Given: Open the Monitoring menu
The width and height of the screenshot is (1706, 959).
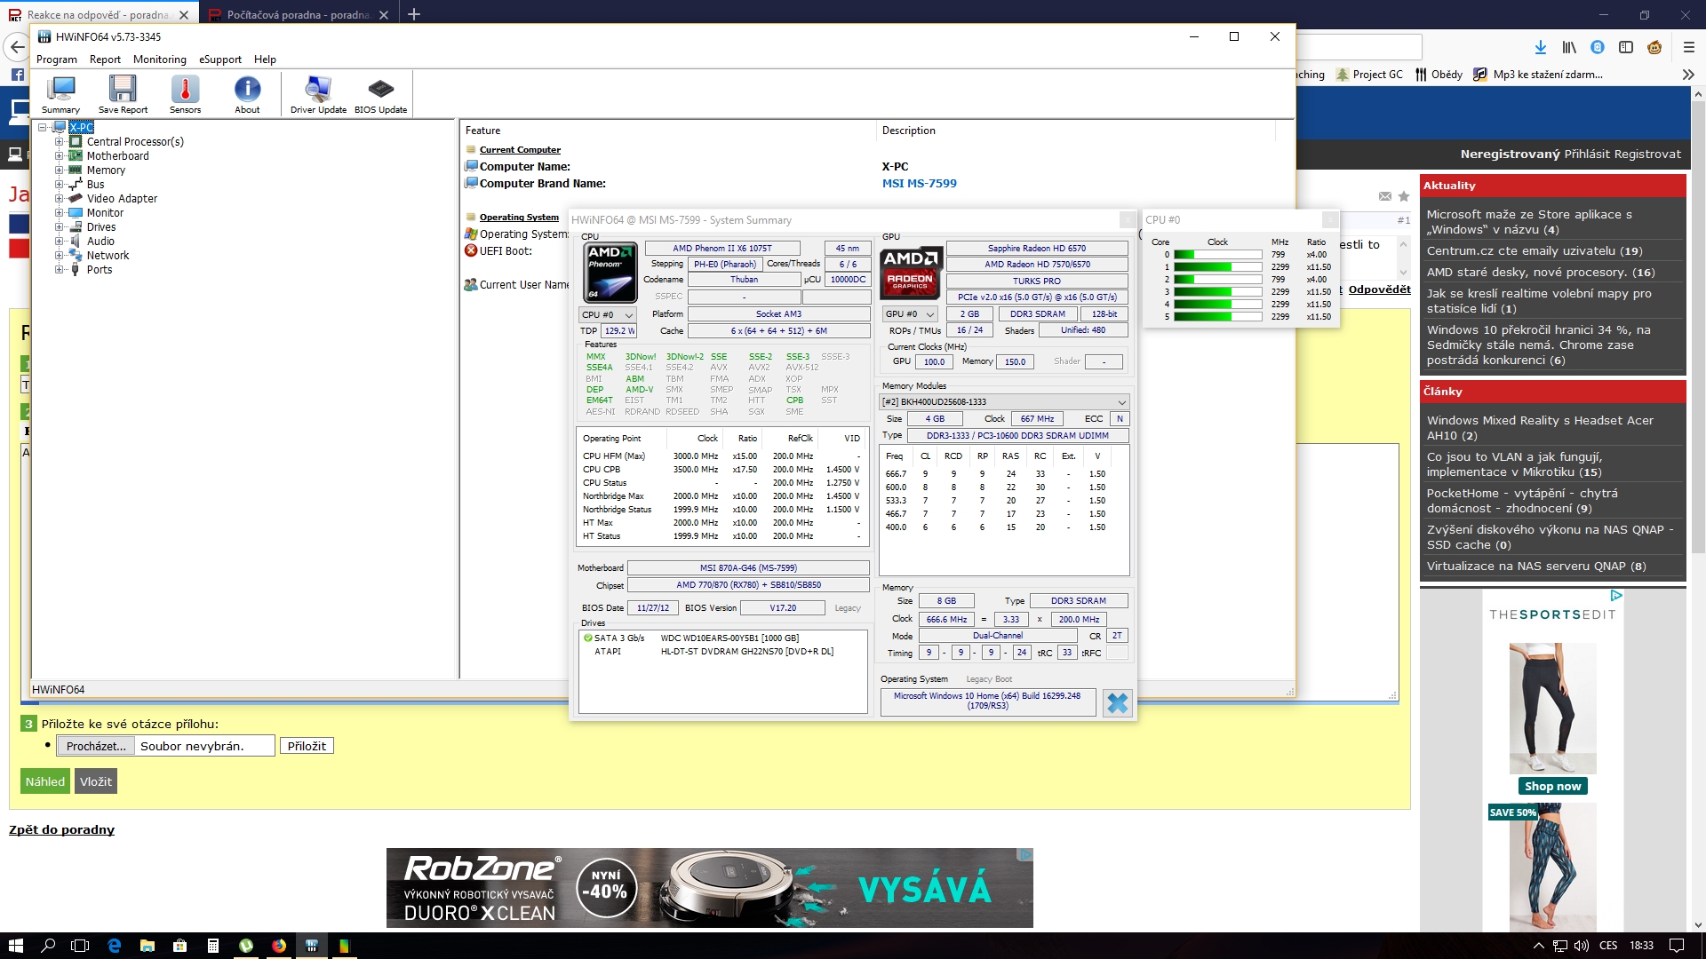Looking at the screenshot, I should (159, 59).
